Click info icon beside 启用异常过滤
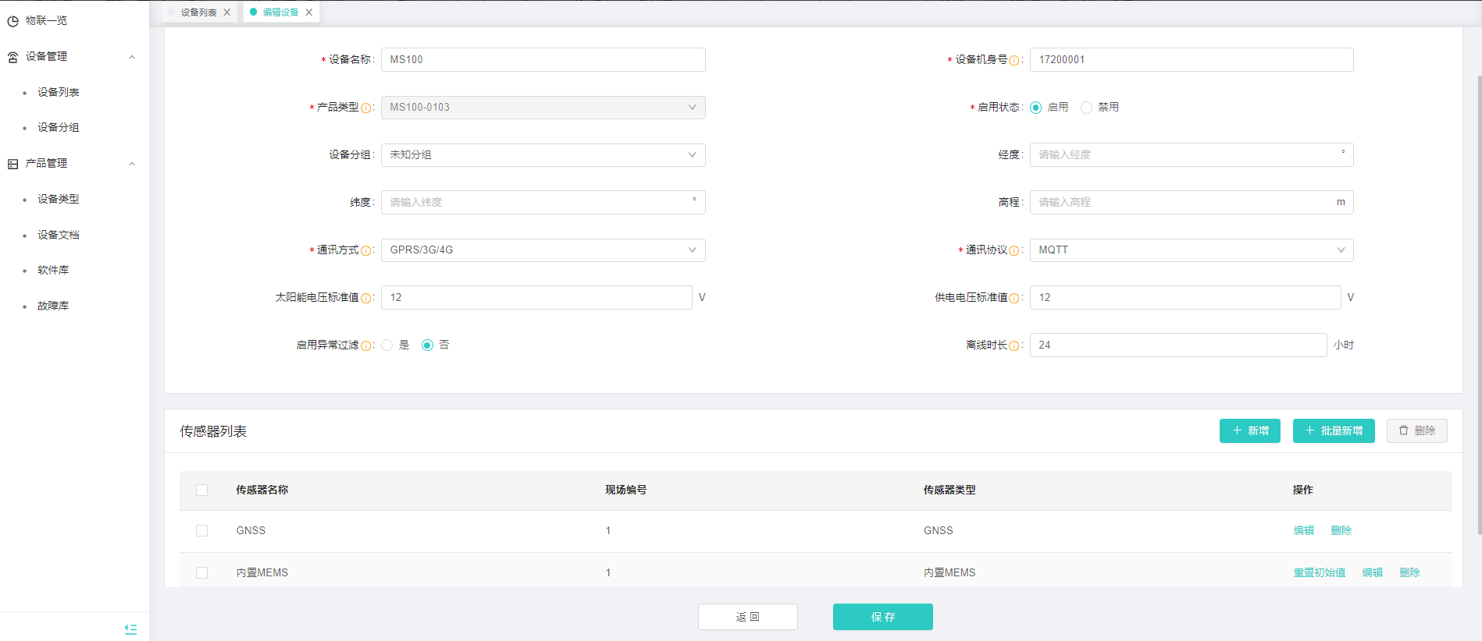This screenshot has width=1482, height=641. tap(365, 345)
